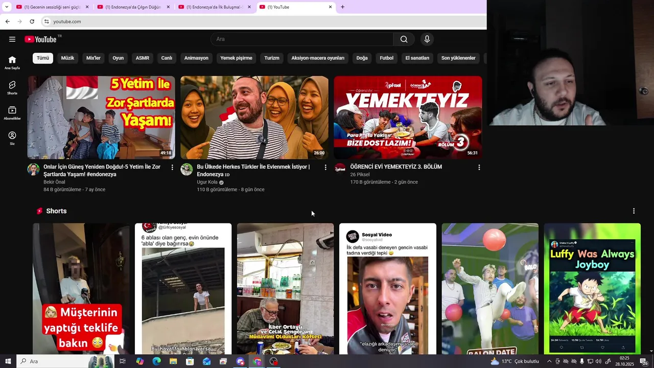Select the ASMR filter chip
654x368 pixels.
[x=143, y=58]
